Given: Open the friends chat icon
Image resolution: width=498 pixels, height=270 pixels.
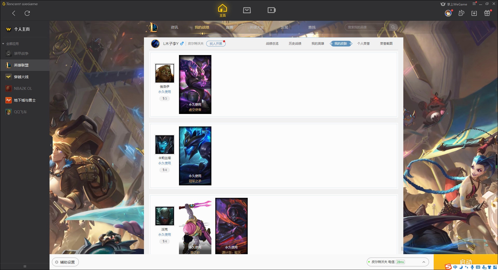Looking at the screenshot, I should coord(461,13).
